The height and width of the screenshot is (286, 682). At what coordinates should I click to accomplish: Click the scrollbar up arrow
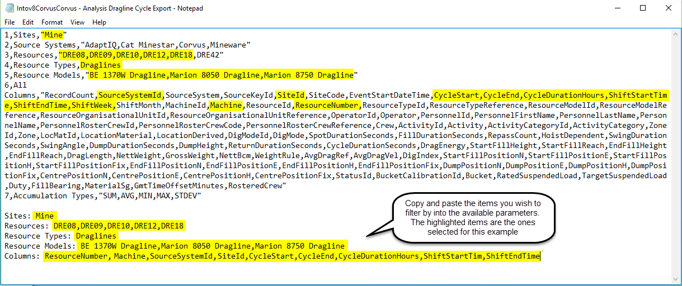pos(676,34)
